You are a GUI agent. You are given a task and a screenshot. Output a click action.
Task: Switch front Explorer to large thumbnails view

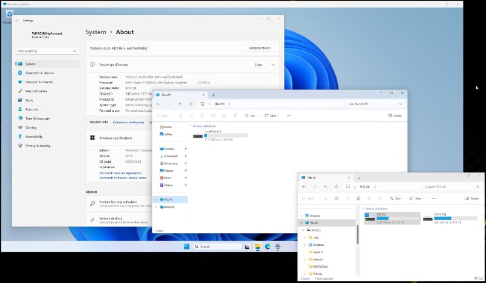481,278
